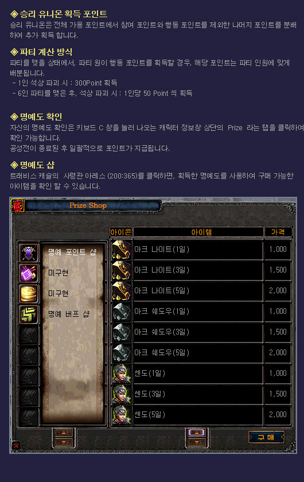Click the 가격 column header

coord(278,232)
